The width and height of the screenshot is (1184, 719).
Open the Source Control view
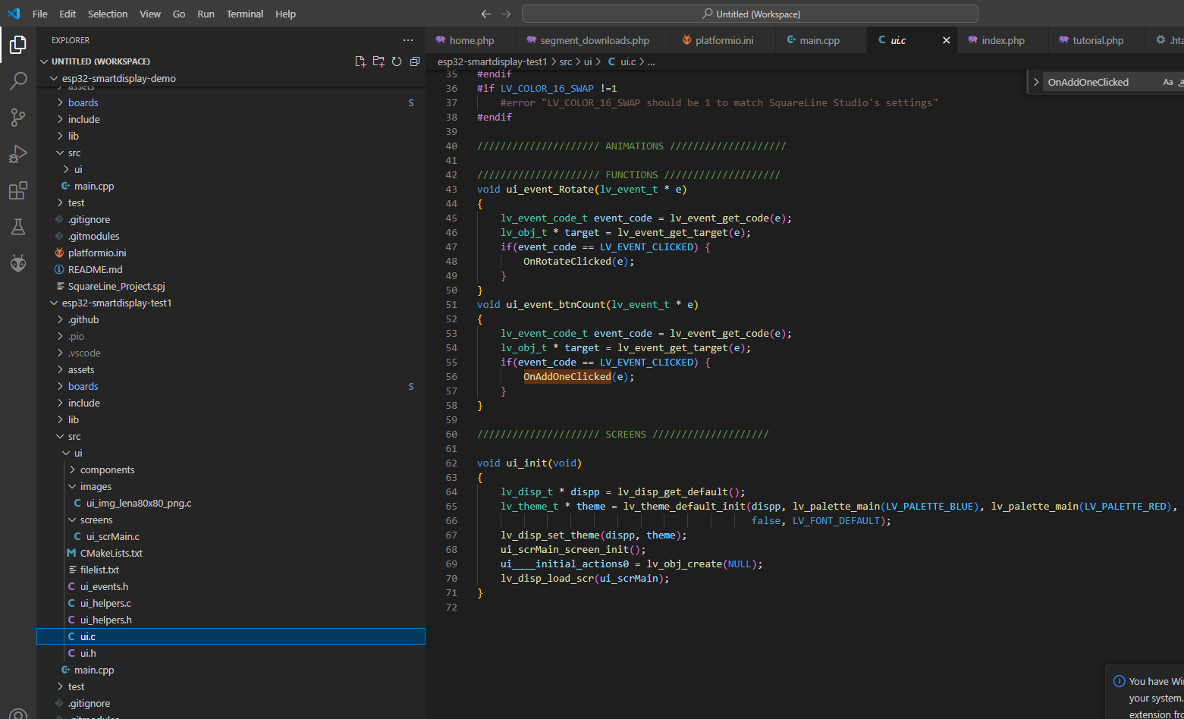click(x=18, y=117)
